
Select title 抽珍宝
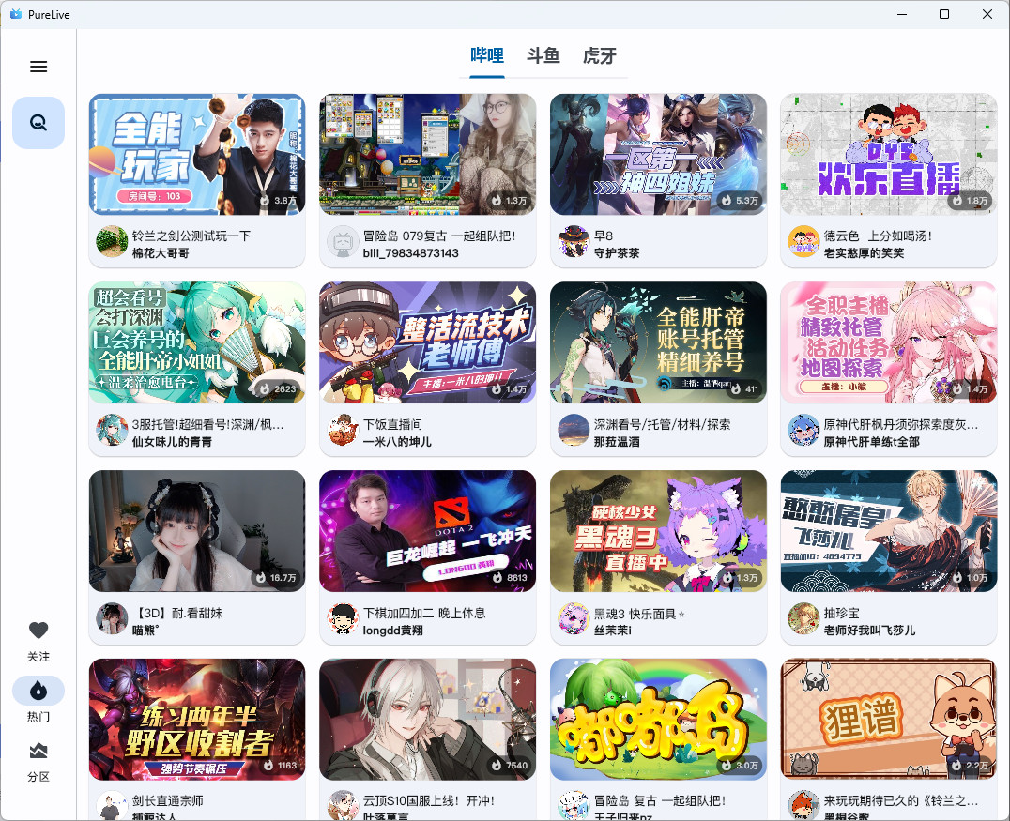click(x=841, y=613)
